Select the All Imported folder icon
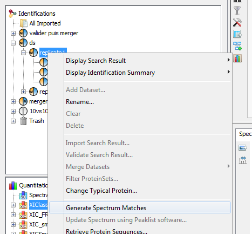Image resolution: width=252 pixels, height=234 pixels. coord(24,23)
